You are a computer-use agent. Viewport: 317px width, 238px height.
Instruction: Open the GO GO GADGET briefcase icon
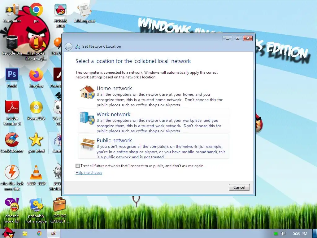click(x=60, y=210)
